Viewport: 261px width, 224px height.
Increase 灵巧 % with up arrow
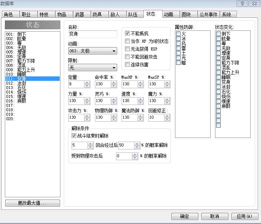coord(114,99)
